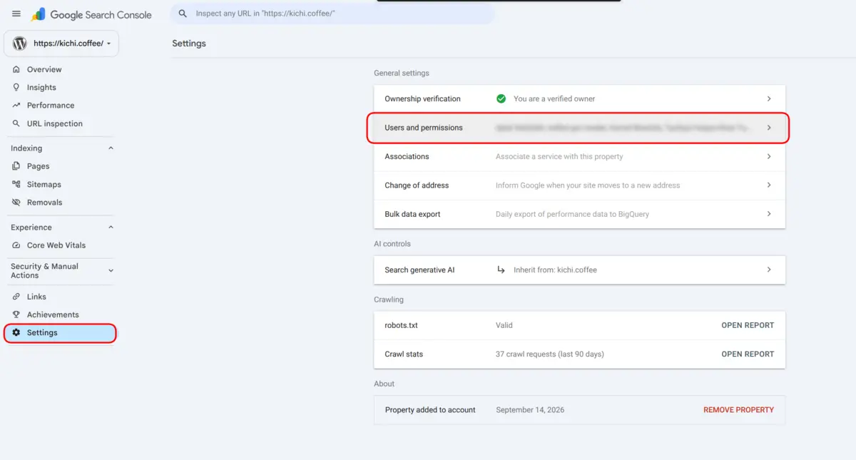The height and width of the screenshot is (460, 856).
Task: Click Search generative AI label
Action: click(x=419, y=270)
